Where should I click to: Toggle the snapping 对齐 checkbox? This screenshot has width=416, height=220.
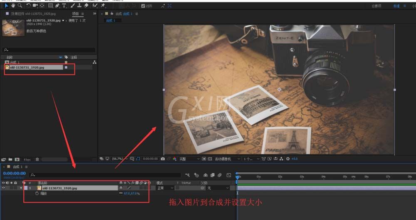tap(143, 6)
